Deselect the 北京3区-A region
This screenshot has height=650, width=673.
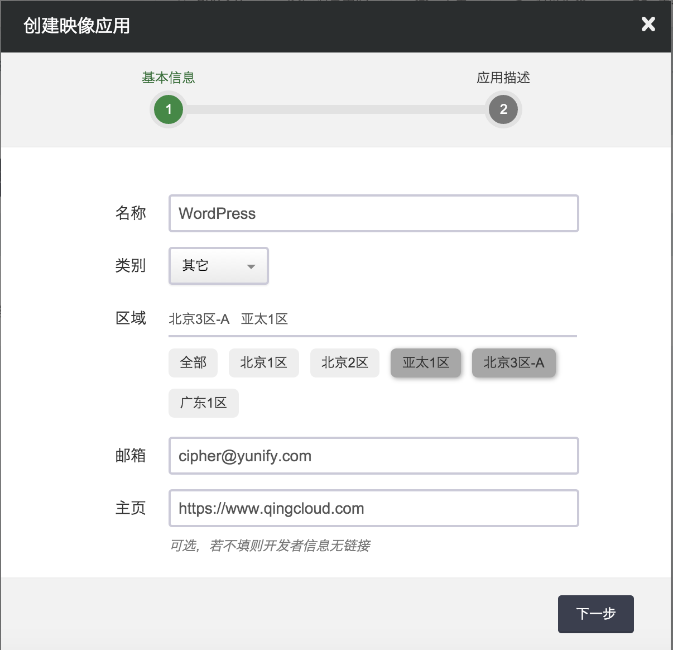click(513, 363)
